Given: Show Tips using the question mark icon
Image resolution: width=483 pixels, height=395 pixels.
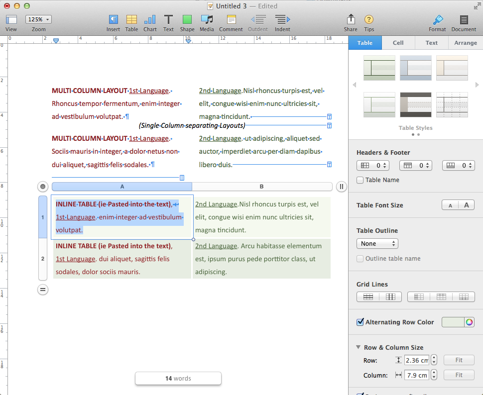Looking at the screenshot, I should point(368,20).
